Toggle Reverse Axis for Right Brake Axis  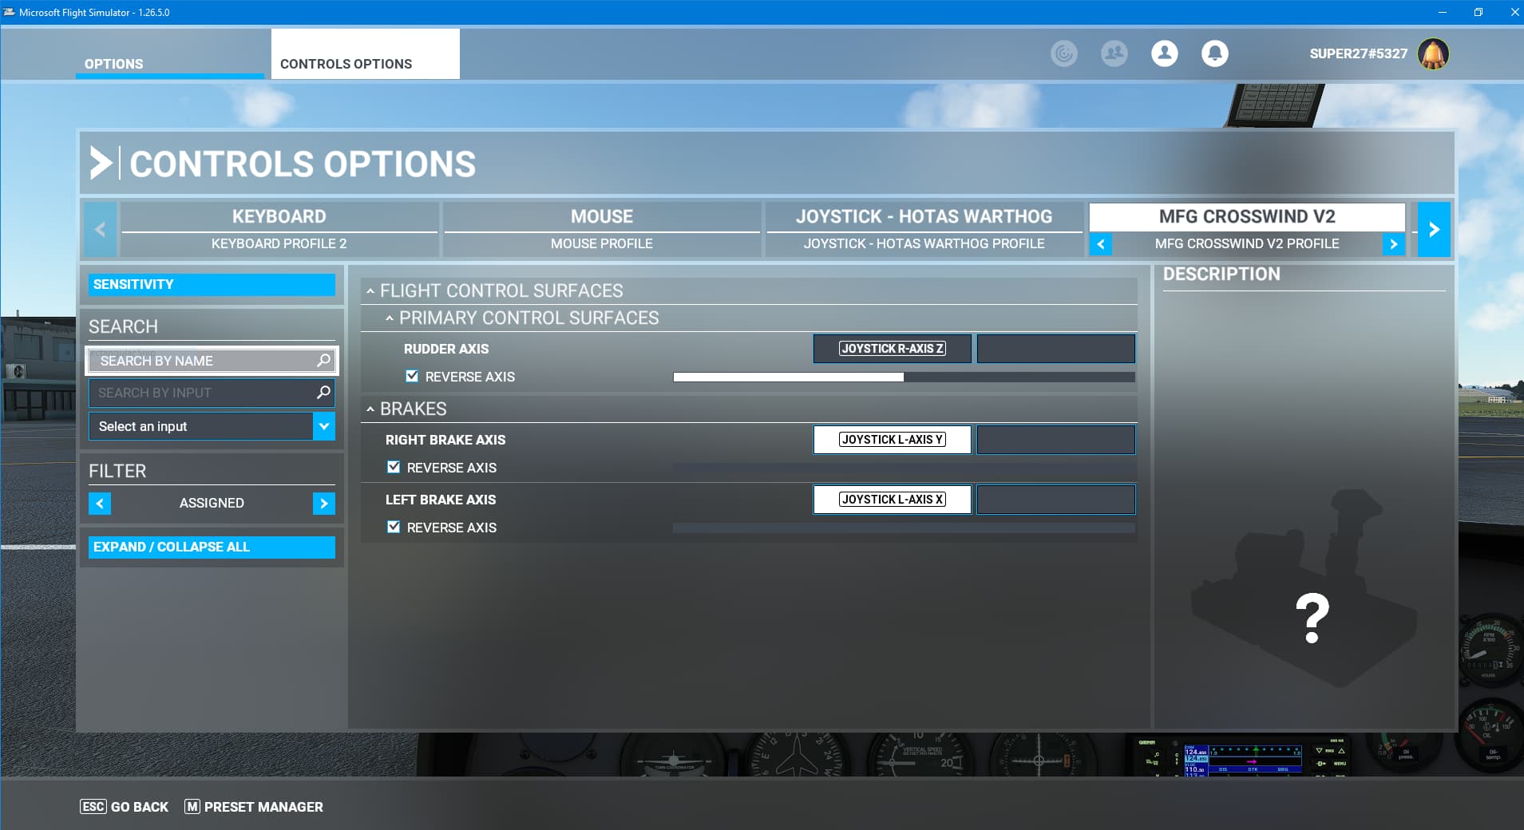394,467
